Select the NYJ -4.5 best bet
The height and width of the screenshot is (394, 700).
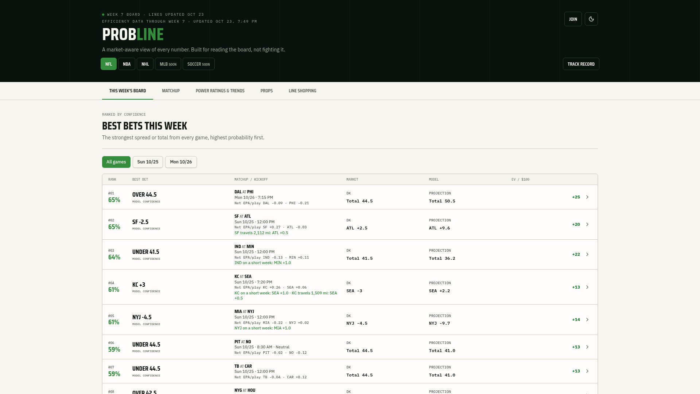(x=142, y=317)
